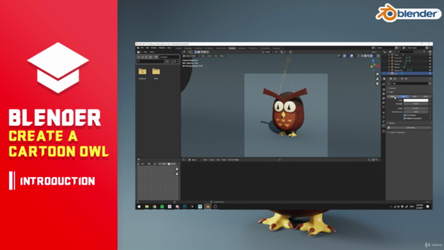Image resolution: width=444 pixels, height=250 pixels.
Task: Set light type to Point
Action: [393, 97]
